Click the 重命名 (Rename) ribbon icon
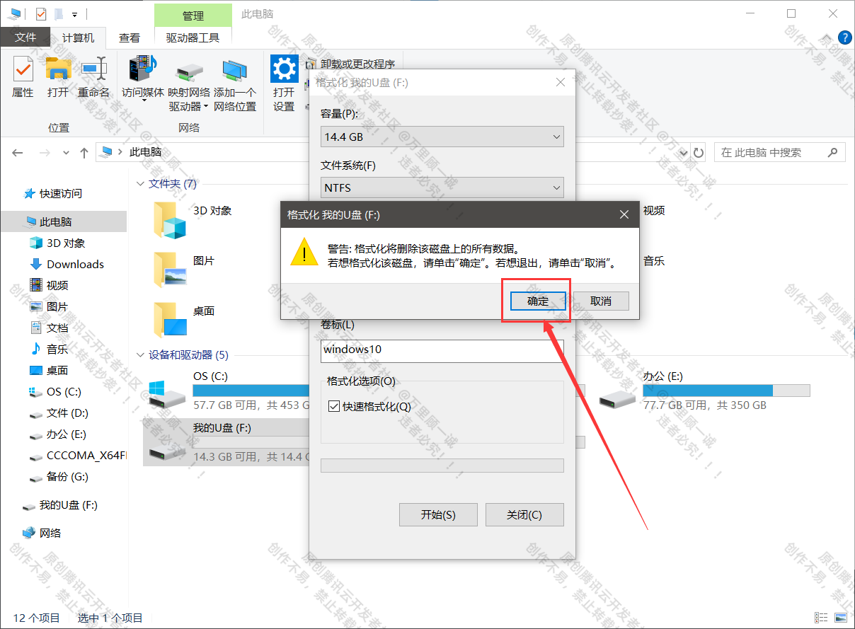This screenshot has height=629, width=855. pos(93,78)
